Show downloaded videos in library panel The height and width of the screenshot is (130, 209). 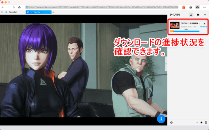tap(198, 15)
